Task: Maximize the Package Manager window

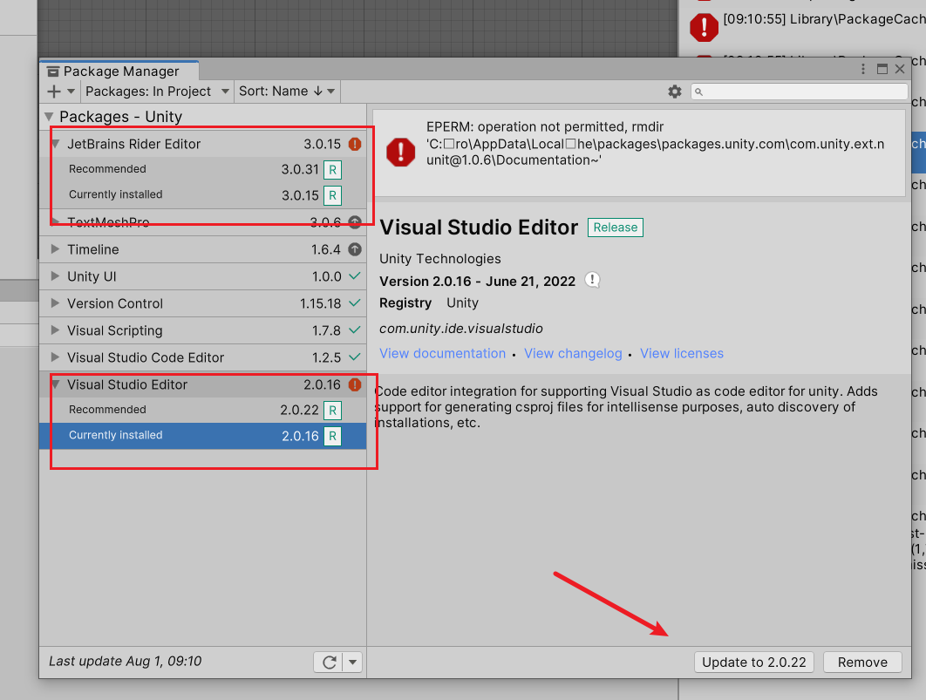Action: [882, 69]
